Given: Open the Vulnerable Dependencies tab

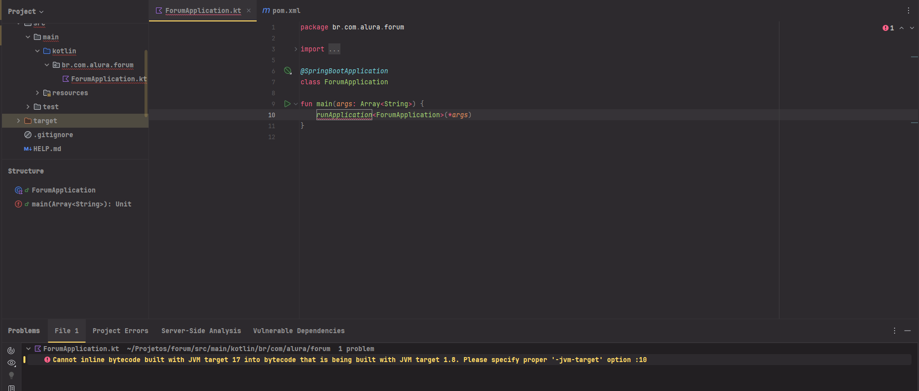Looking at the screenshot, I should [x=299, y=331].
